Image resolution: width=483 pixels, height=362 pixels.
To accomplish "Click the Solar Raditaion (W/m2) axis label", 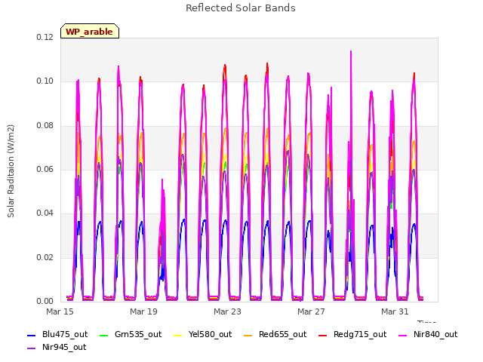I will coord(11,171).
